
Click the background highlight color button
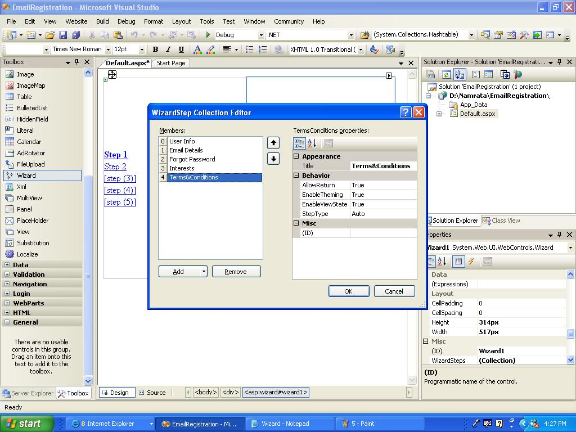[211, 49]
